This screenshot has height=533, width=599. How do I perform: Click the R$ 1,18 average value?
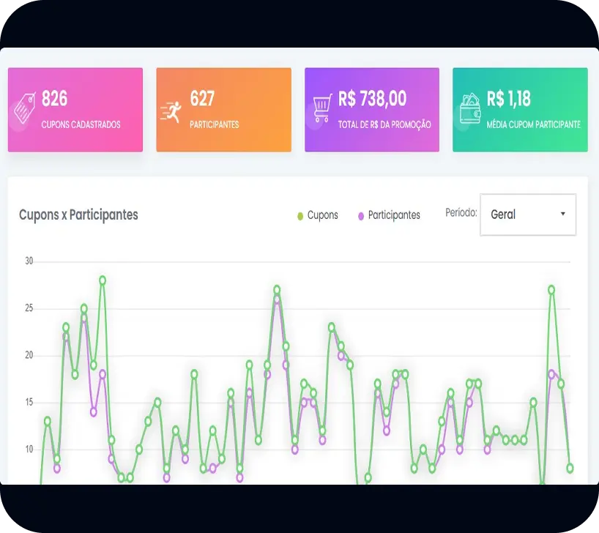coord(509,98)
